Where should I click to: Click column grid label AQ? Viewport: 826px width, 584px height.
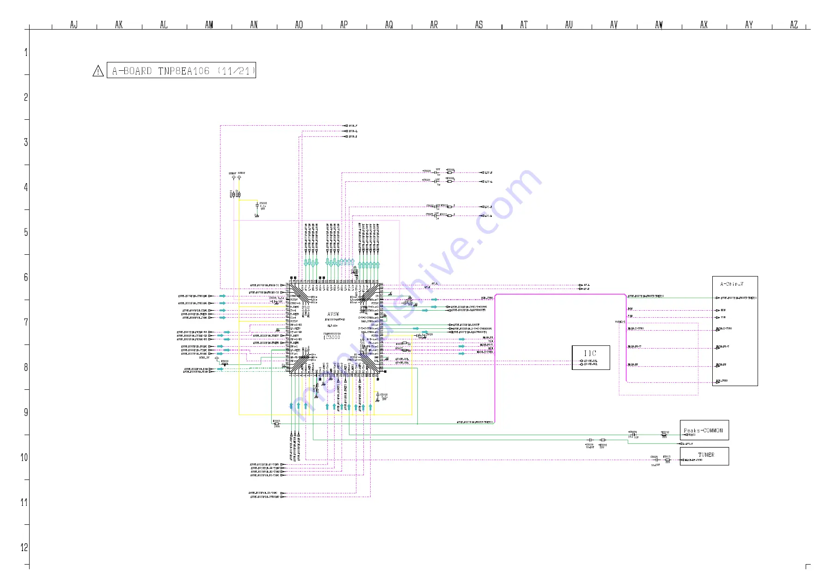click(x=389, y=25)
